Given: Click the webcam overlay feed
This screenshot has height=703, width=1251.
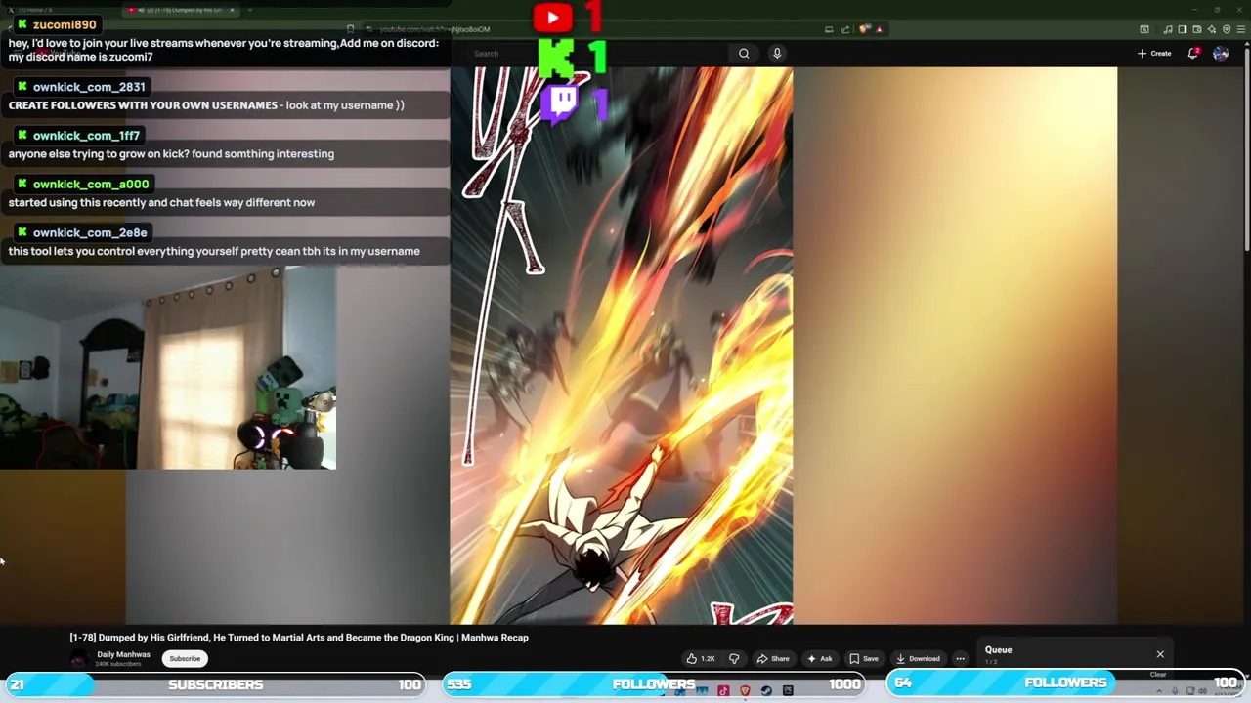Looking at the screenshot, I should coord(168,369).
